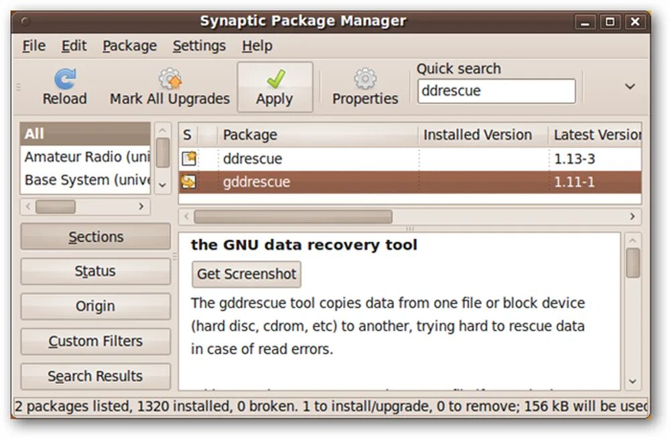The height and width of the screenshot is (438, 670).
Task: Sort packages by clicking the Package column header
Action: pyautogui.click(x=250, y=134)
